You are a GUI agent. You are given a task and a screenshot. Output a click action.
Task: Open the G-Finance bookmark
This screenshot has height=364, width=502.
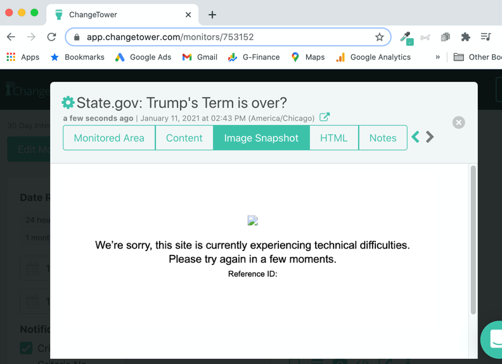(x=254, y=57)
